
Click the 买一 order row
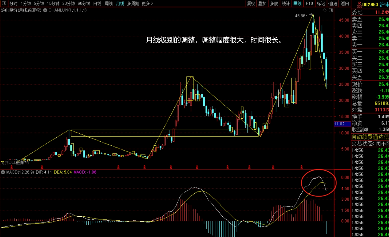click(370, 52)
